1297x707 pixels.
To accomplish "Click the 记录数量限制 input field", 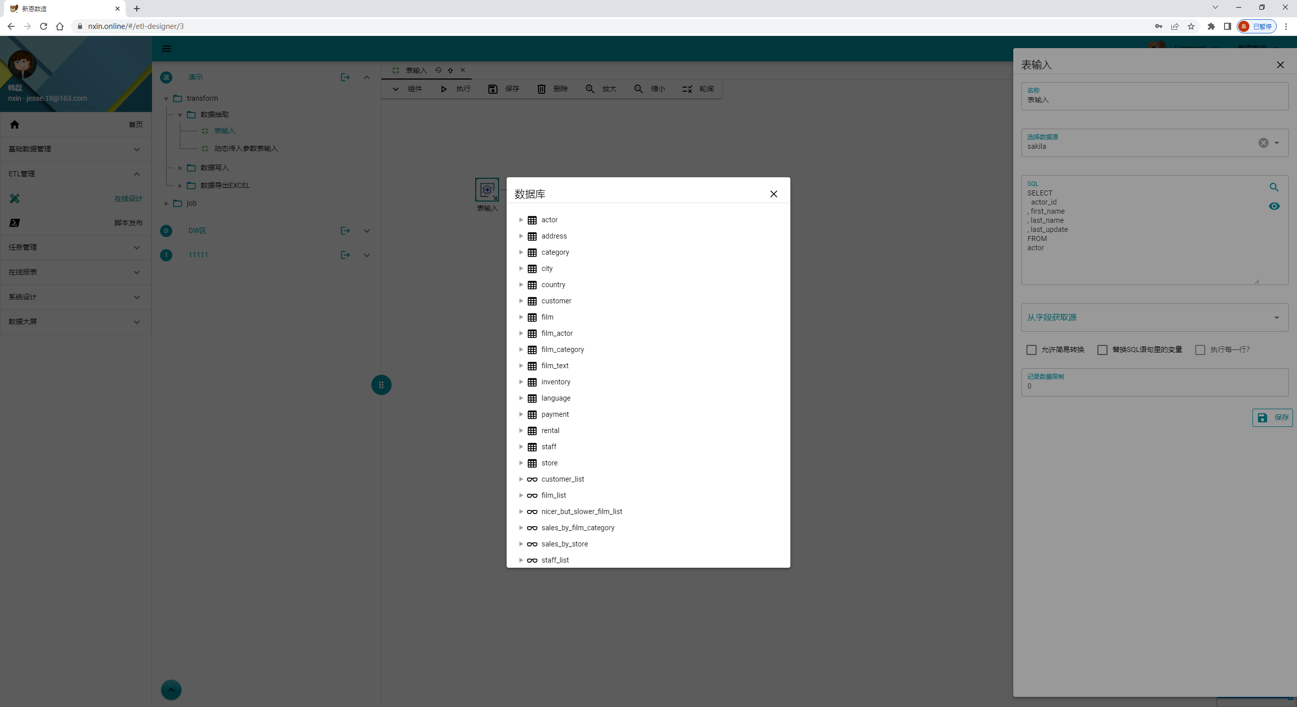I will point(1154,386).
